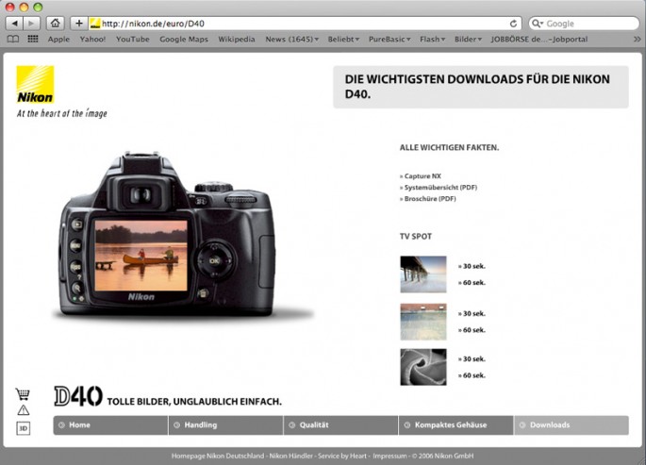Play the pool spot 60 sek. link
This screenshot has width=646, height=465.
coord(472,330)
